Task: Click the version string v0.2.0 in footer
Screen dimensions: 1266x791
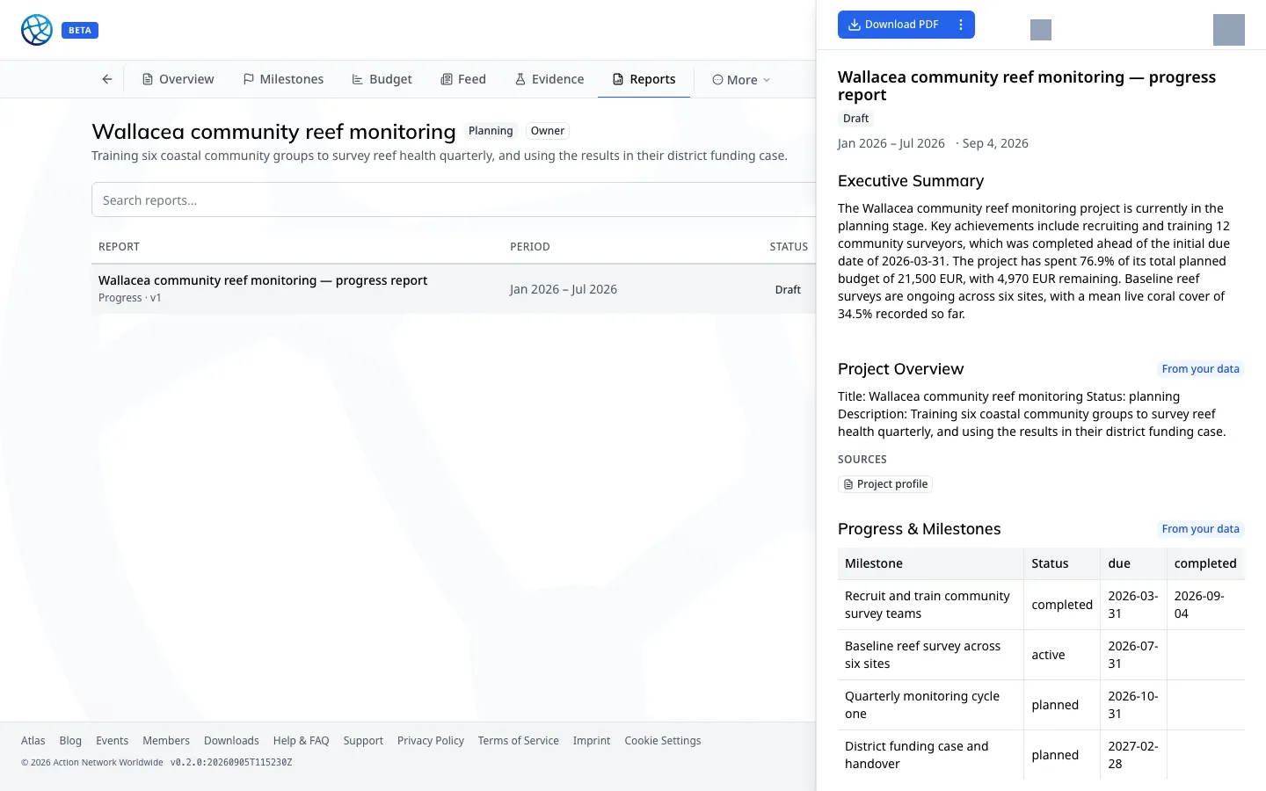Action: coord(231,763)
